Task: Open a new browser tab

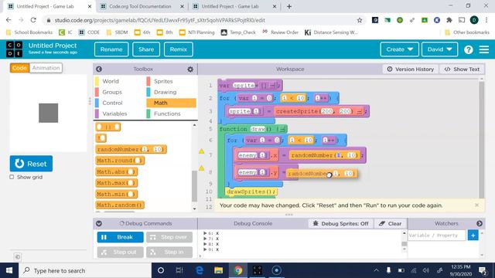Action: (288, 6)
